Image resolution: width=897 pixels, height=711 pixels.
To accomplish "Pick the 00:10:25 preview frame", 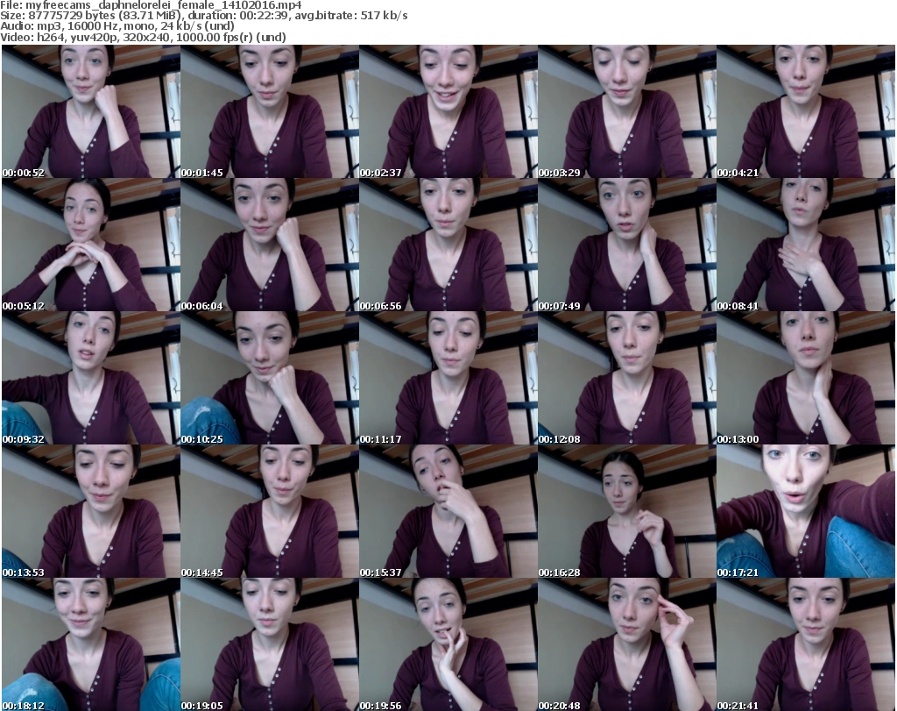I will click(270, 379).
